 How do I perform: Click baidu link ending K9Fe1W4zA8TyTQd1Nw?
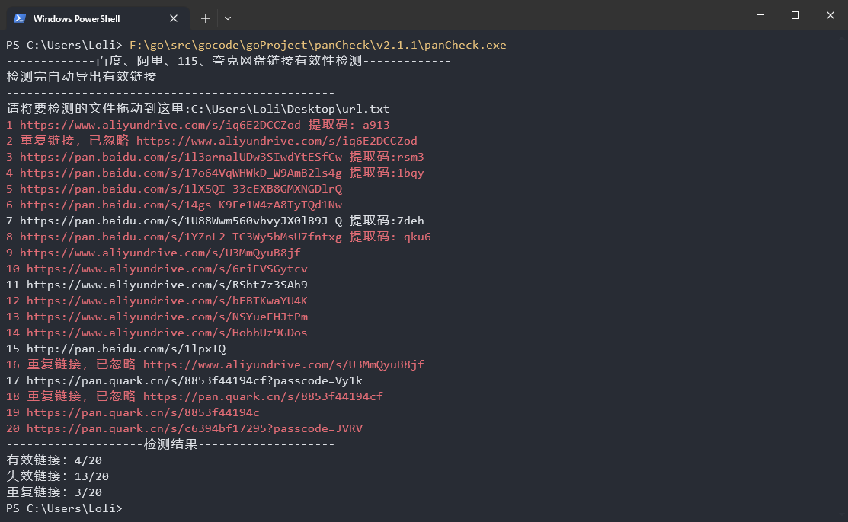pyautogui.click(x=181, y=205)
